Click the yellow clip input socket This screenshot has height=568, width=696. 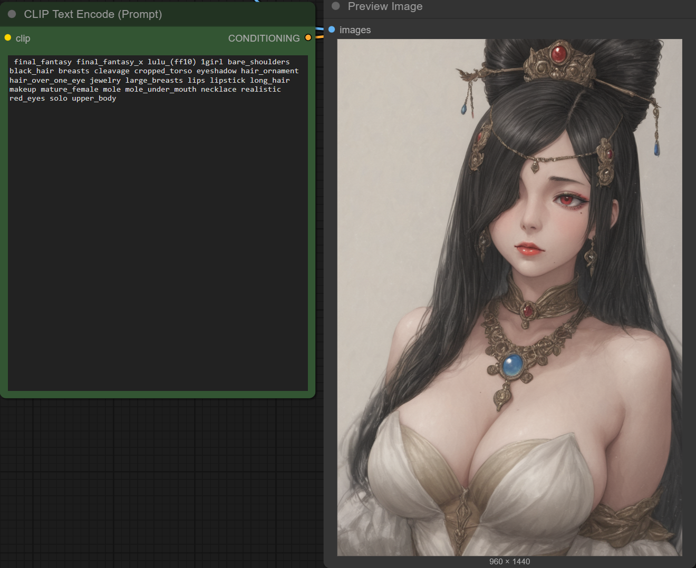[x=8, y=38]
